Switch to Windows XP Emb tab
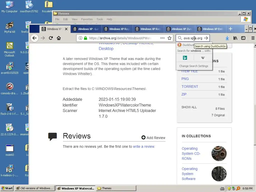This screenshot has width=256, height=192. (x=210, y=29)
